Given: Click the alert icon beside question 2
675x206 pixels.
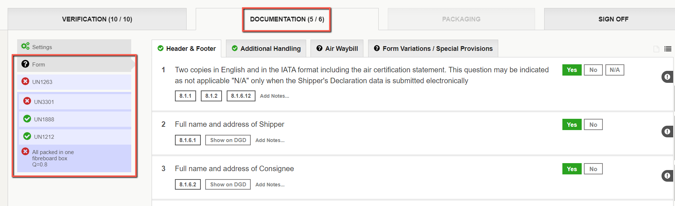Looking at the screenshot, I should (667, 132).
